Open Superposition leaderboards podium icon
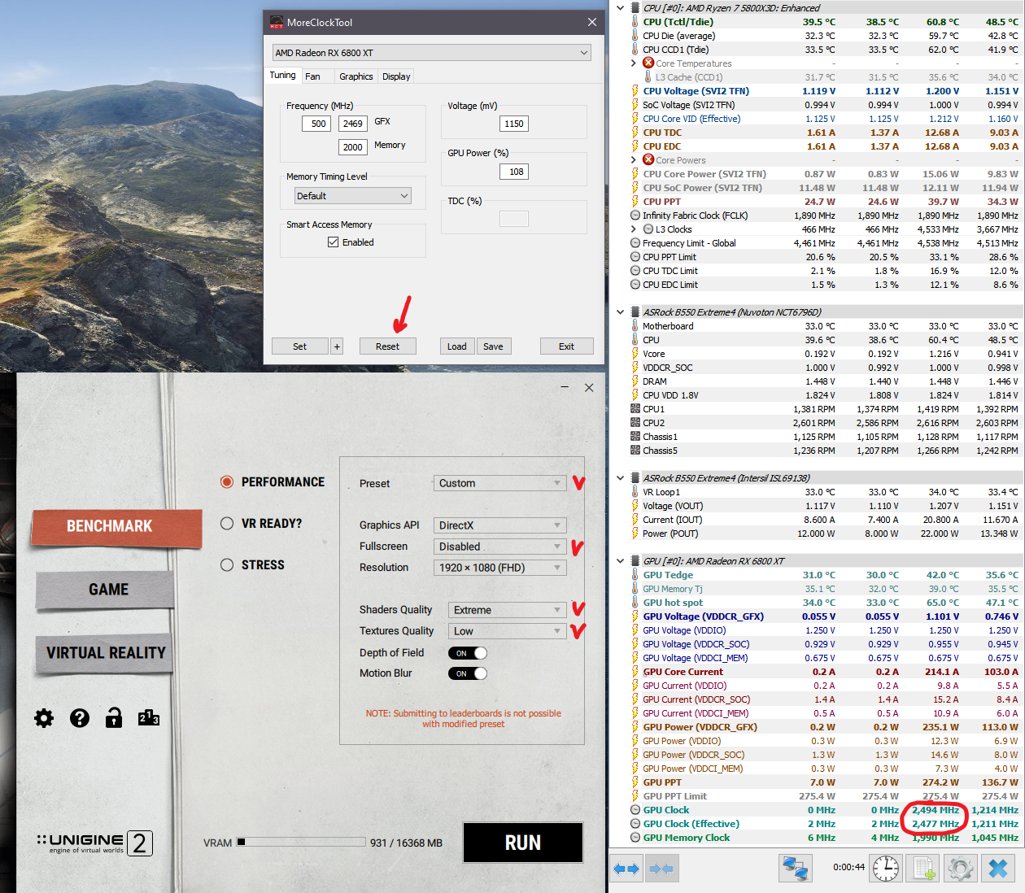This screenshot has height=893, width=1025. 149,717
